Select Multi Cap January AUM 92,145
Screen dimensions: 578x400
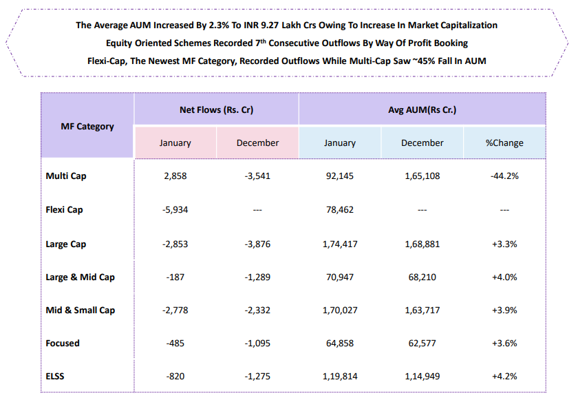tap(340, 176)
